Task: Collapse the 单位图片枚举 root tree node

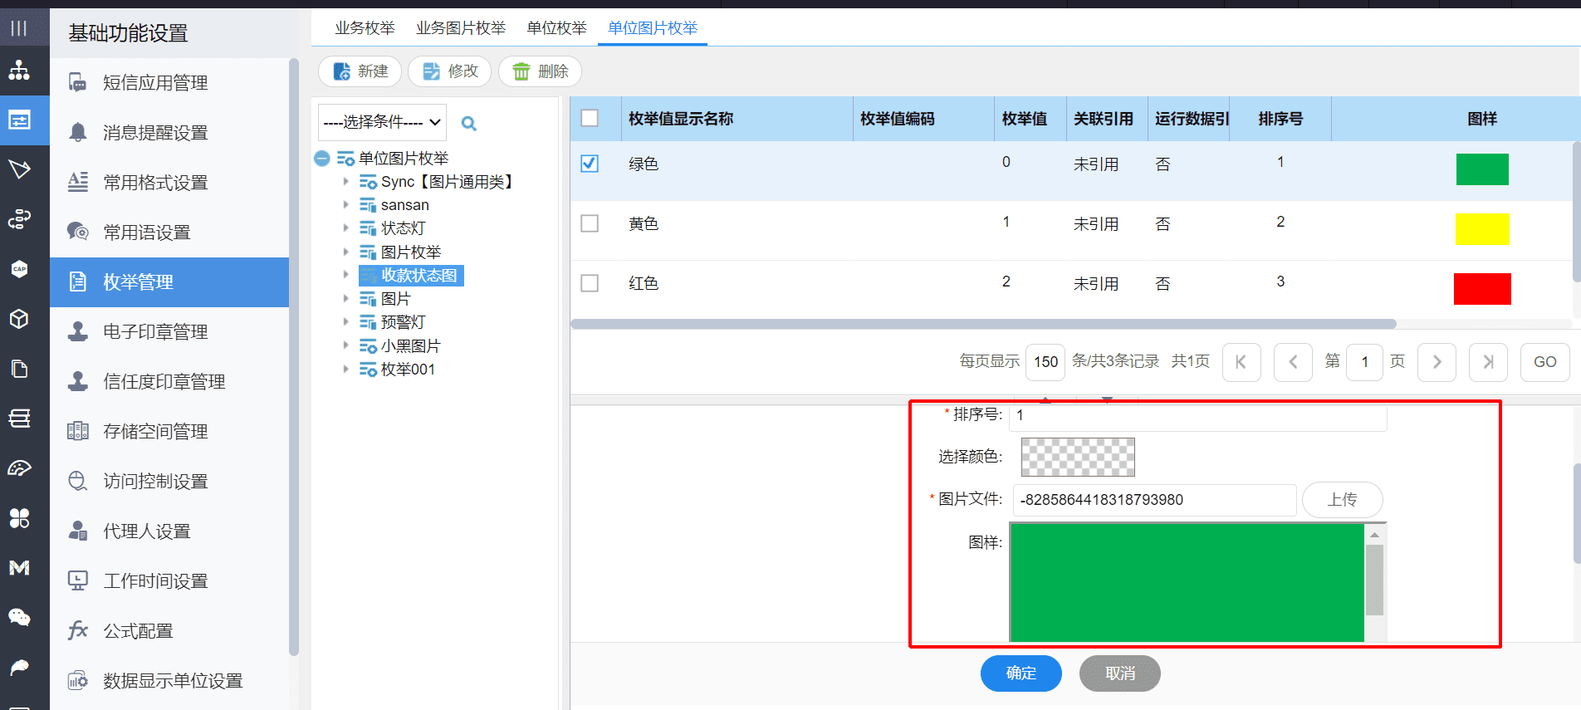Action: tap(322, 158)
